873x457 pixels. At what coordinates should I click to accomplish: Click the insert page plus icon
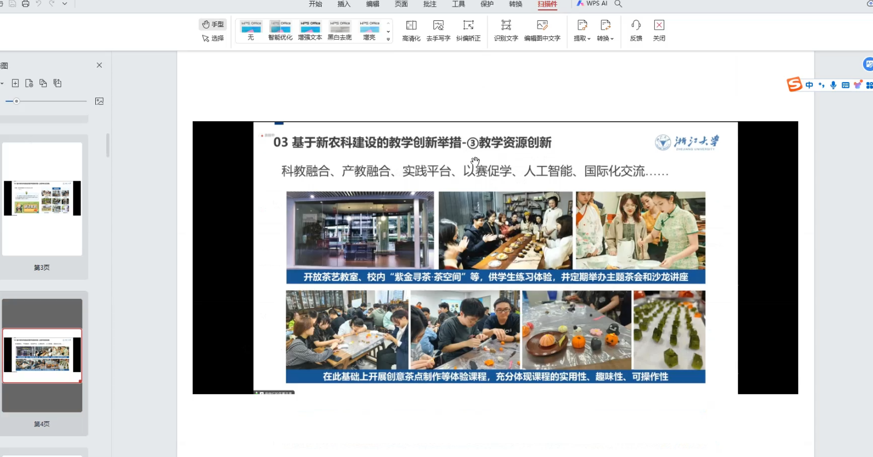click(15, 83)
